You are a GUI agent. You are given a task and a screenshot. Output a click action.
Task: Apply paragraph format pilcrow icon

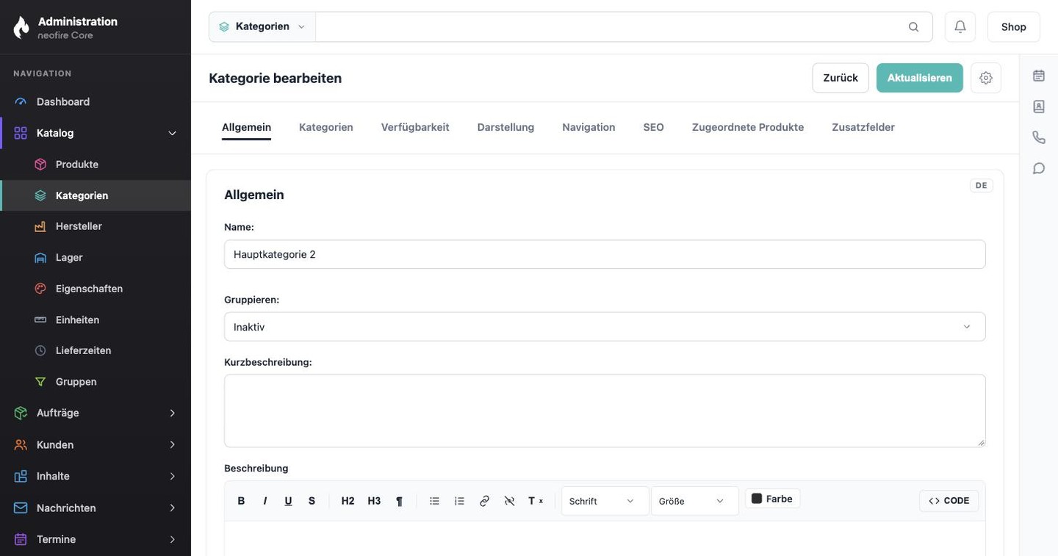click(x=399, y=501)
